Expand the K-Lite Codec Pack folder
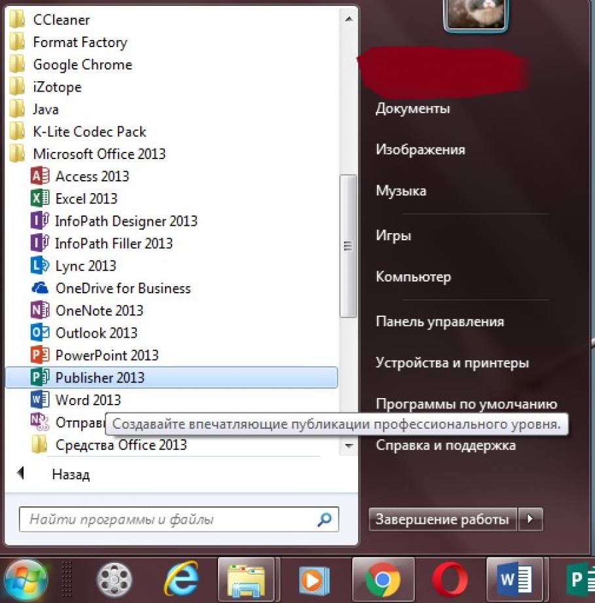595x603 pixels. (89, 132)
